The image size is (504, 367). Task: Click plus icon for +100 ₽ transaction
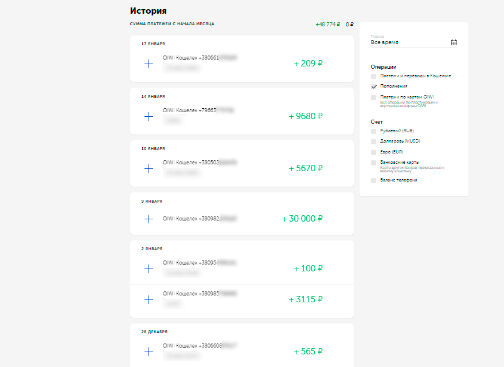(x=149, y=269)
